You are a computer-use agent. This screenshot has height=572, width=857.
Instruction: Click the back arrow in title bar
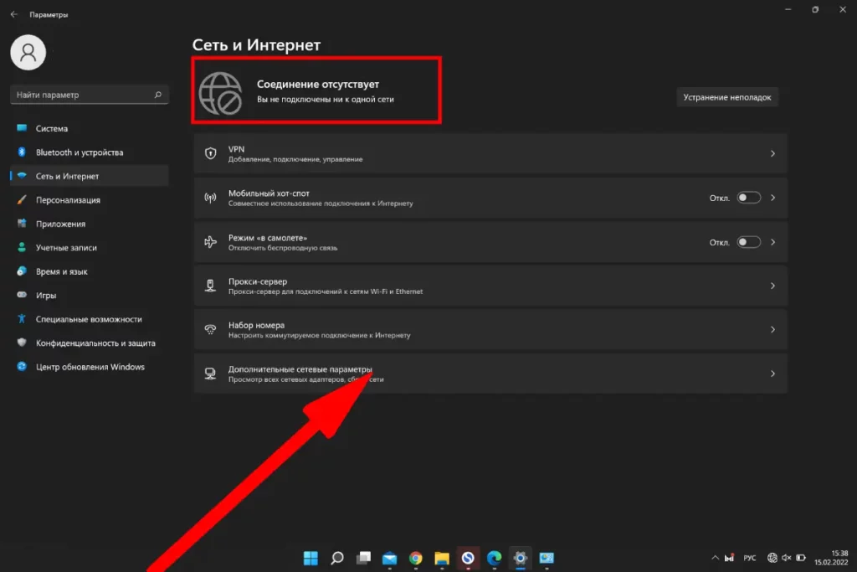(x=13, y=14)
